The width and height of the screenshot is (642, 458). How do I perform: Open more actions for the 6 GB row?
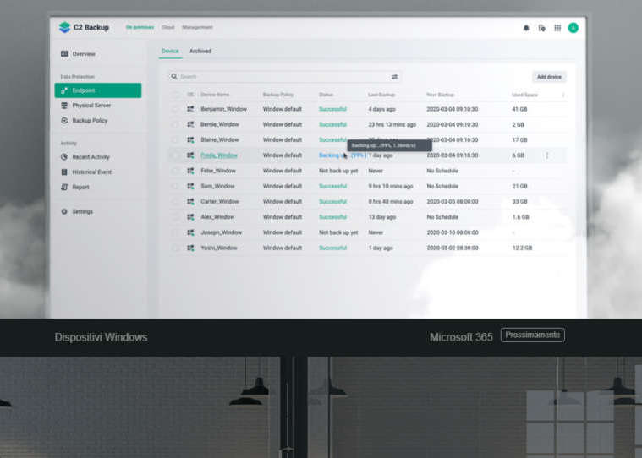547,155
